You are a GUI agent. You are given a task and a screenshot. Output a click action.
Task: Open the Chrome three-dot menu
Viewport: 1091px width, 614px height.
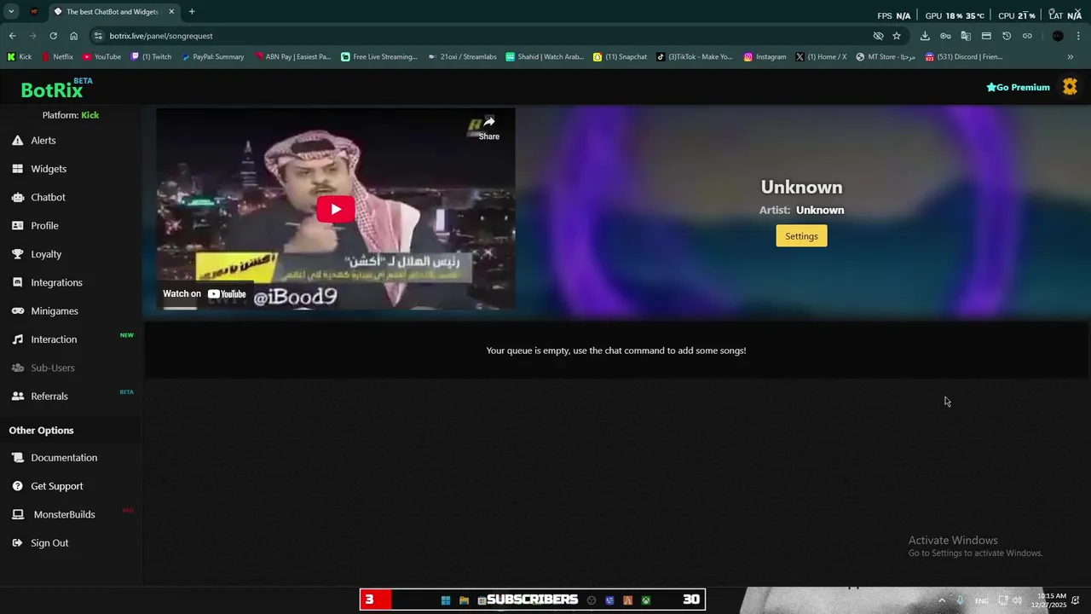[1079, 36]
